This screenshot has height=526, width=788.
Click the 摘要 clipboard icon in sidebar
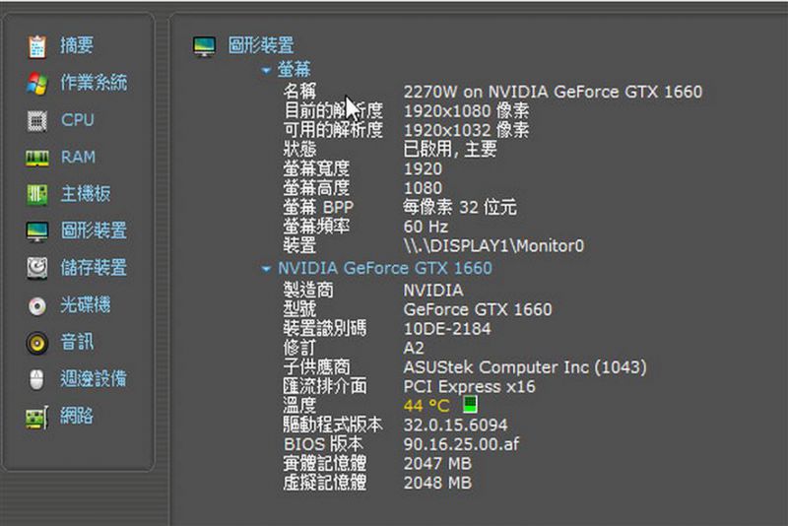37,46
